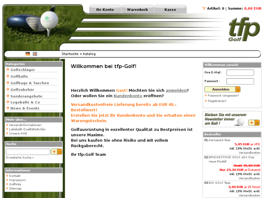Open the Kasse tab
The width and height of the screenshot is (264, 198).
coord(170,9)
